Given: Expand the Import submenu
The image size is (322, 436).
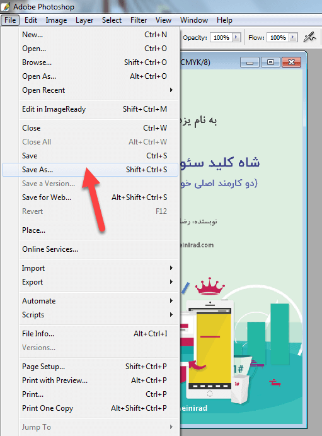Looking at the screenshot, I should click(90, 268).
